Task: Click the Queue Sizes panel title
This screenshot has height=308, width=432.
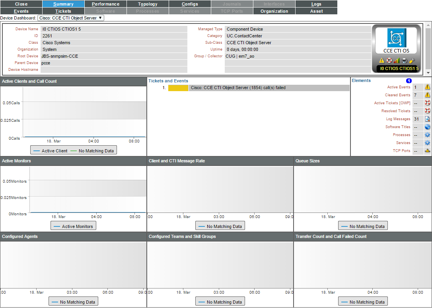Action: pos(307,161)
